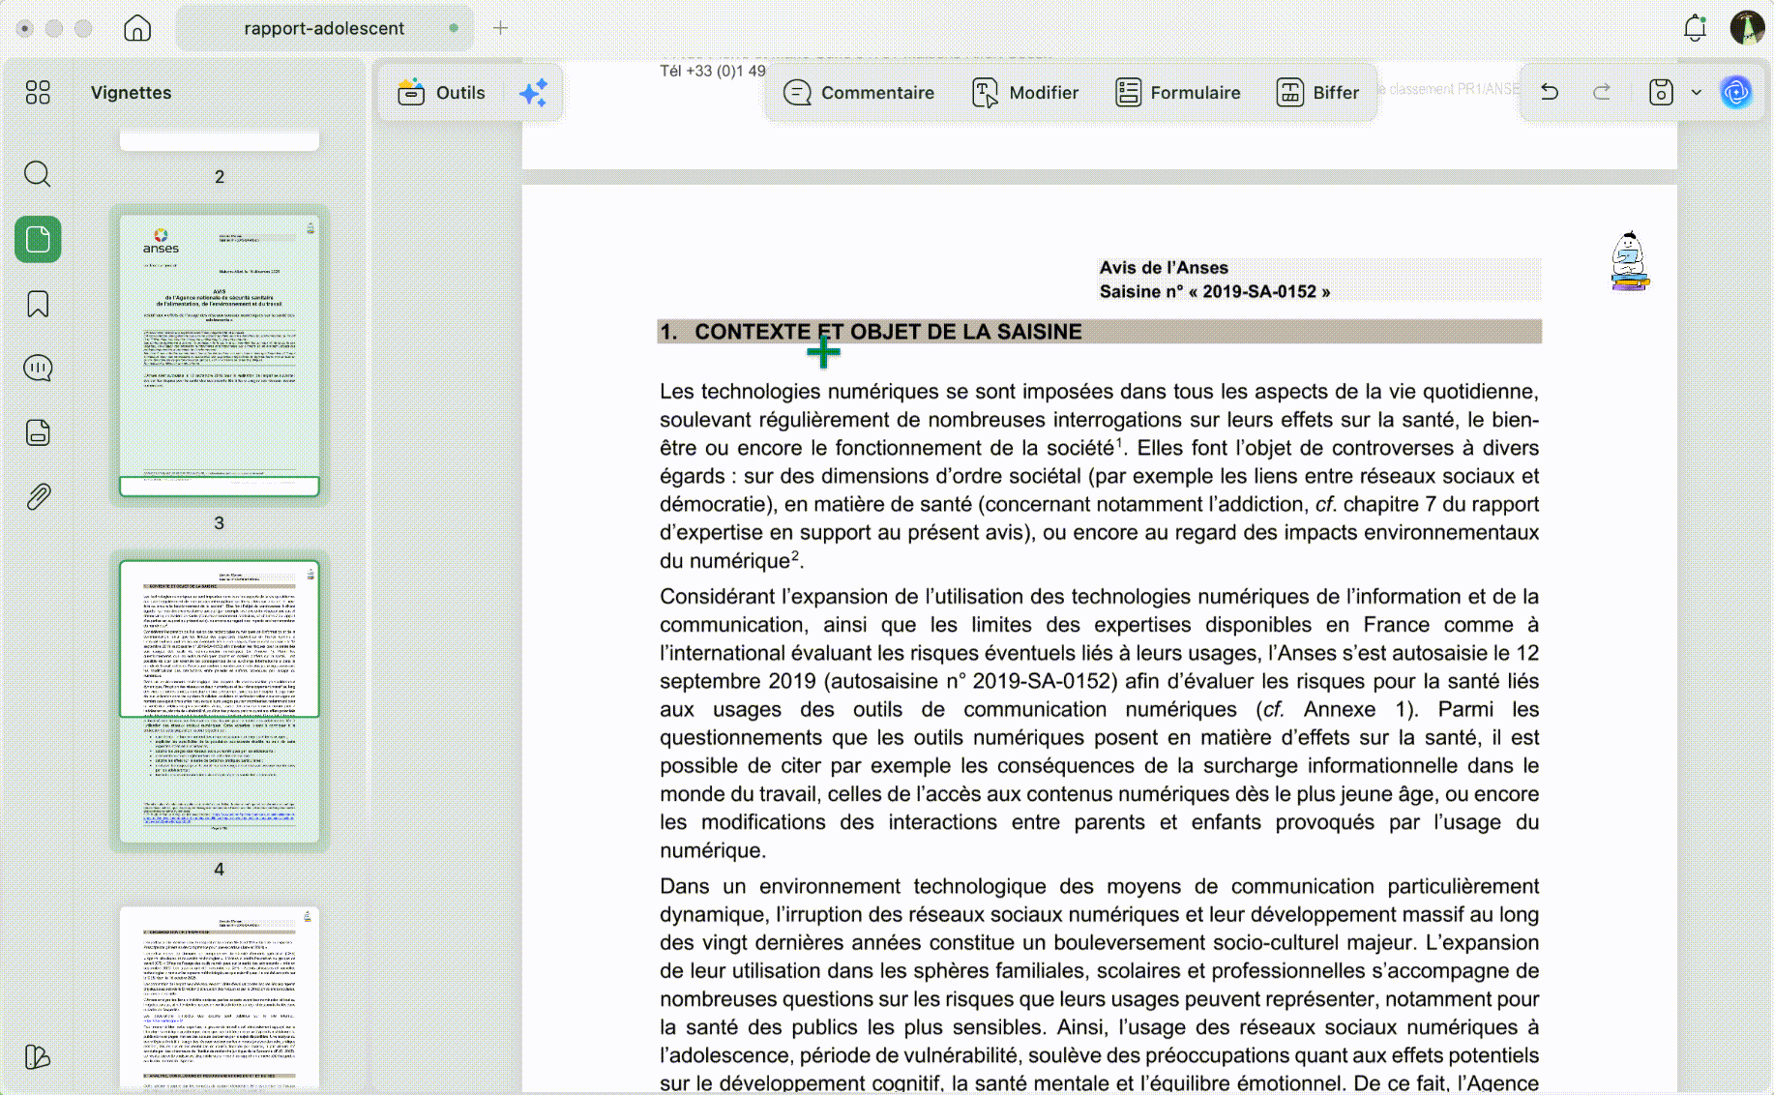Open the thumbnails grid view icon

[38, 93]
